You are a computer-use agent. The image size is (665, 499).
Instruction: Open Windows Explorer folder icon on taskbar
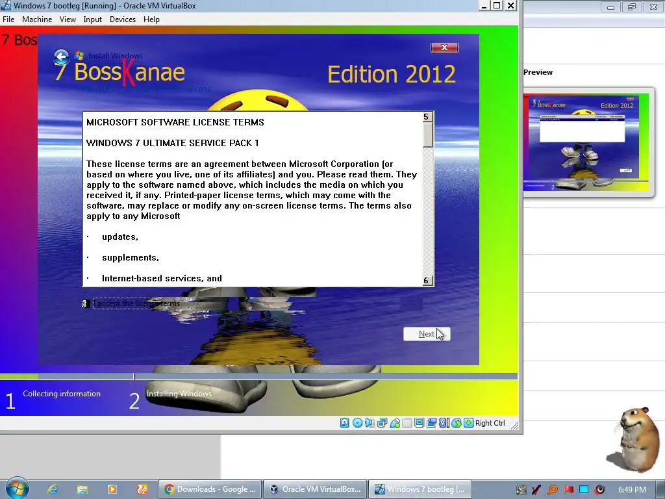[x=82, y=489]
